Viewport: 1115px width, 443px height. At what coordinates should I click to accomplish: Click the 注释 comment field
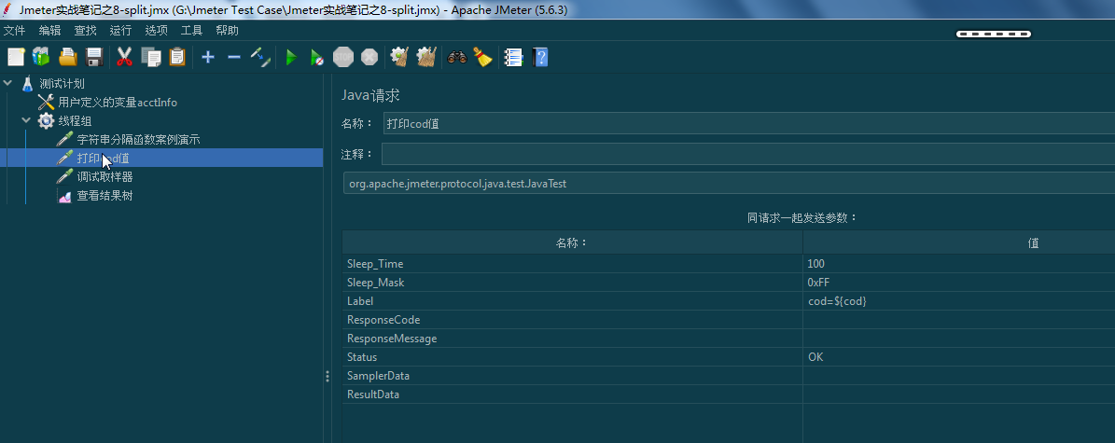[x=748, y=154]
